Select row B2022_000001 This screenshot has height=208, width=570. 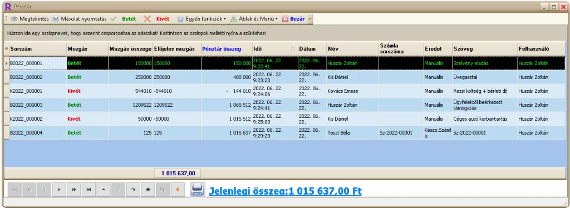coord(284,63)
